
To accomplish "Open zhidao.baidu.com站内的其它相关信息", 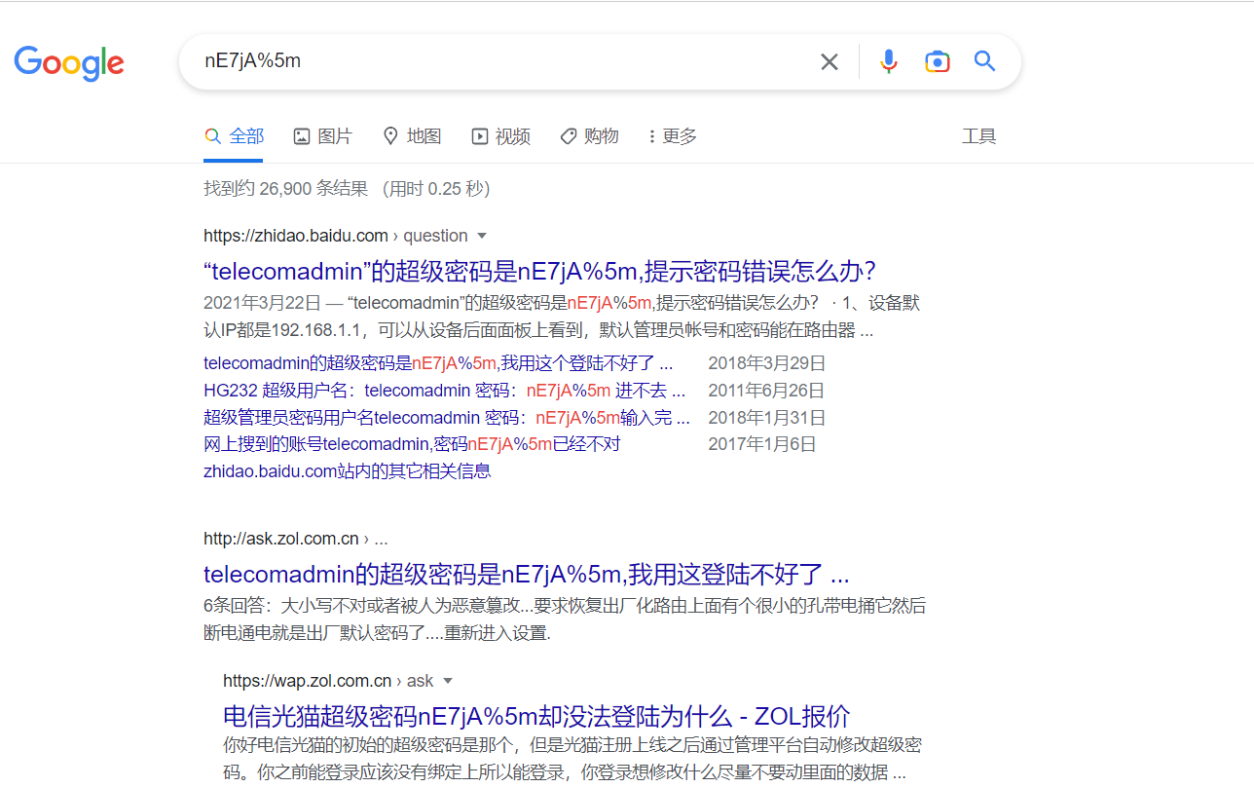I will point(348,470).
